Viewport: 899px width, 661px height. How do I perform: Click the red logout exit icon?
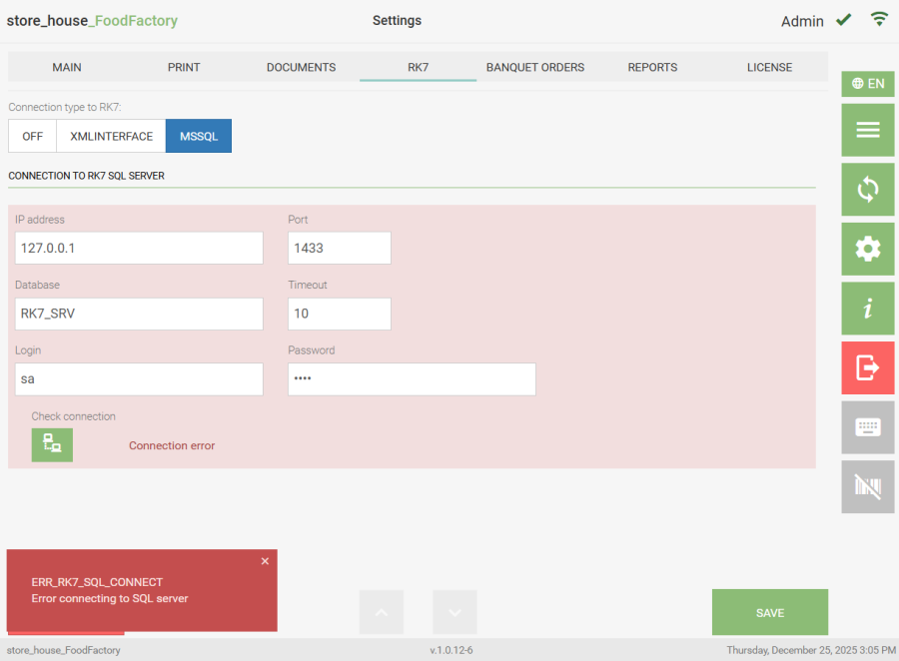coord(867,367)
